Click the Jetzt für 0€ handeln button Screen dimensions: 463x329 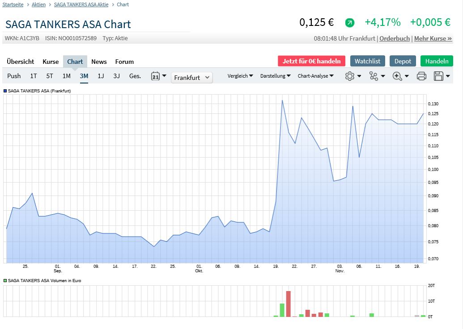coord(311,61)
